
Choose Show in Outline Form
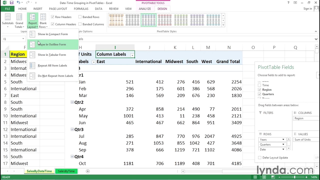[53, 44]
